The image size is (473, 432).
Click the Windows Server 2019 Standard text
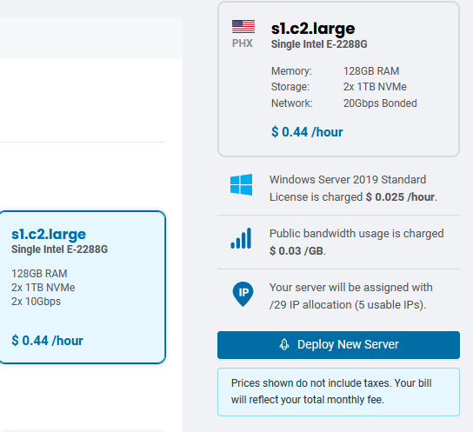pyautogui.click(x=348, y=180)
